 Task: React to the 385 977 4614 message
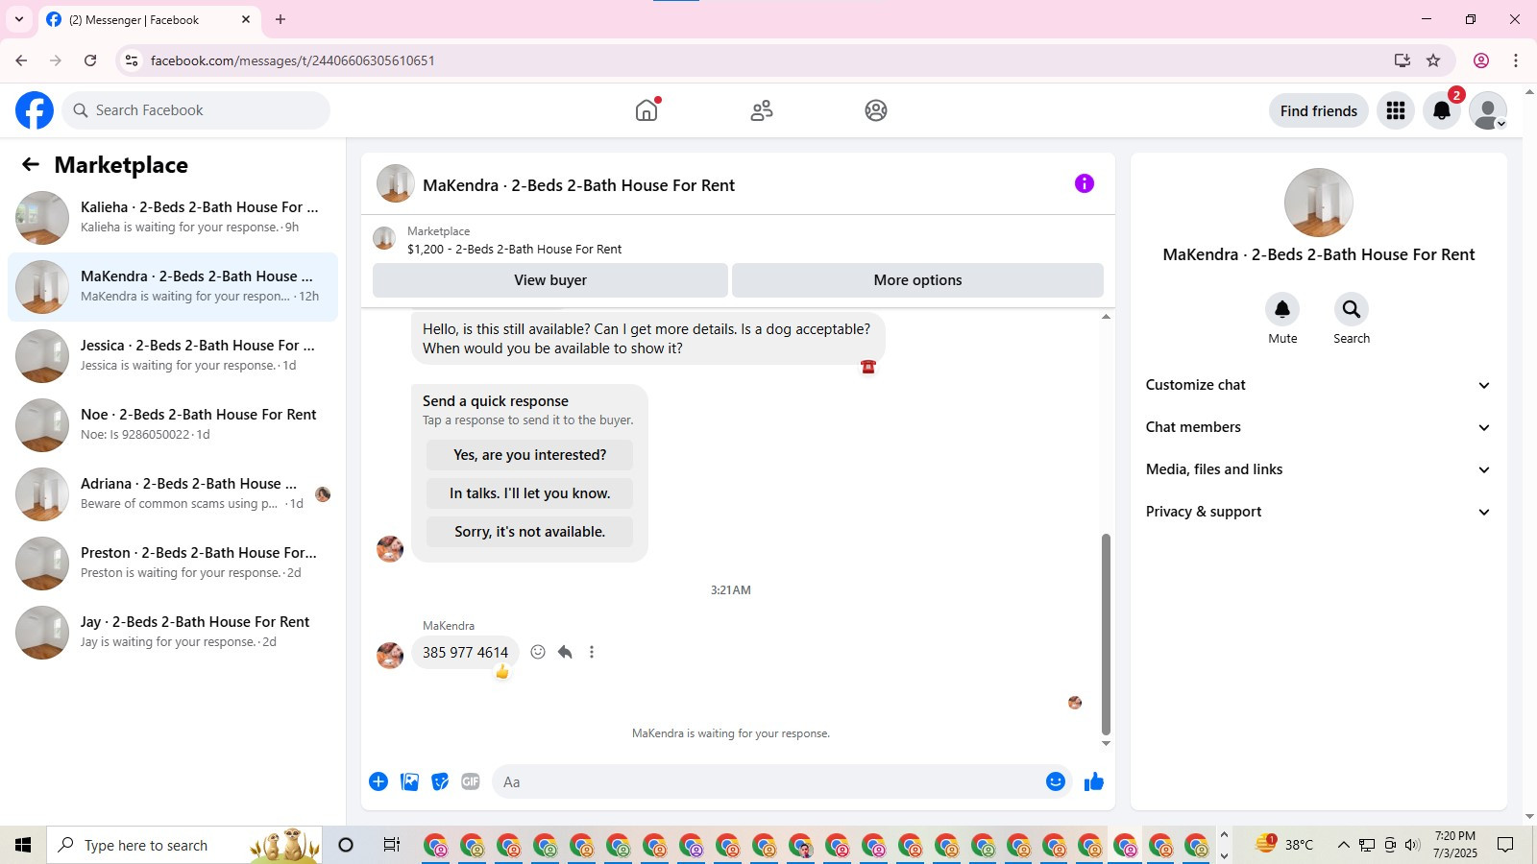538,652
